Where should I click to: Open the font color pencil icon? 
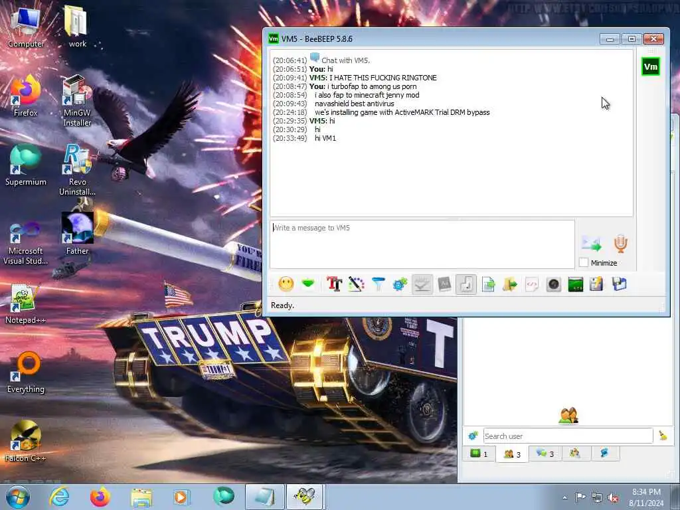pos(356,284)
